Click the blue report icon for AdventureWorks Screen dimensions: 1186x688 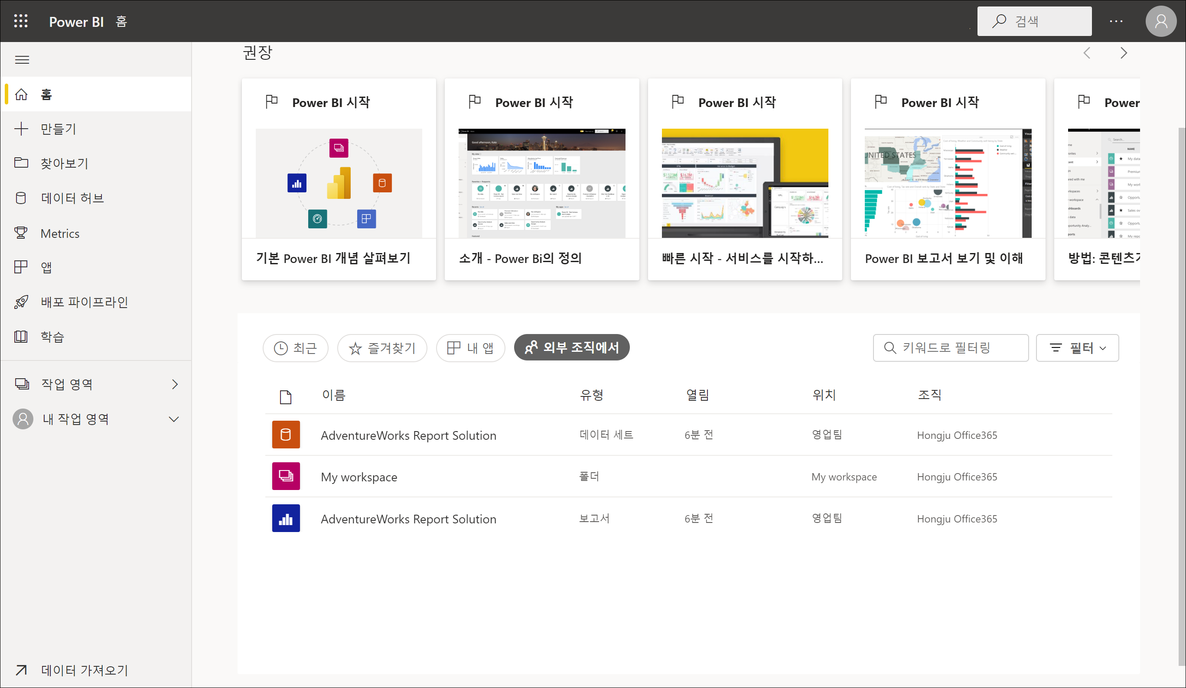(x=286, y=518)
